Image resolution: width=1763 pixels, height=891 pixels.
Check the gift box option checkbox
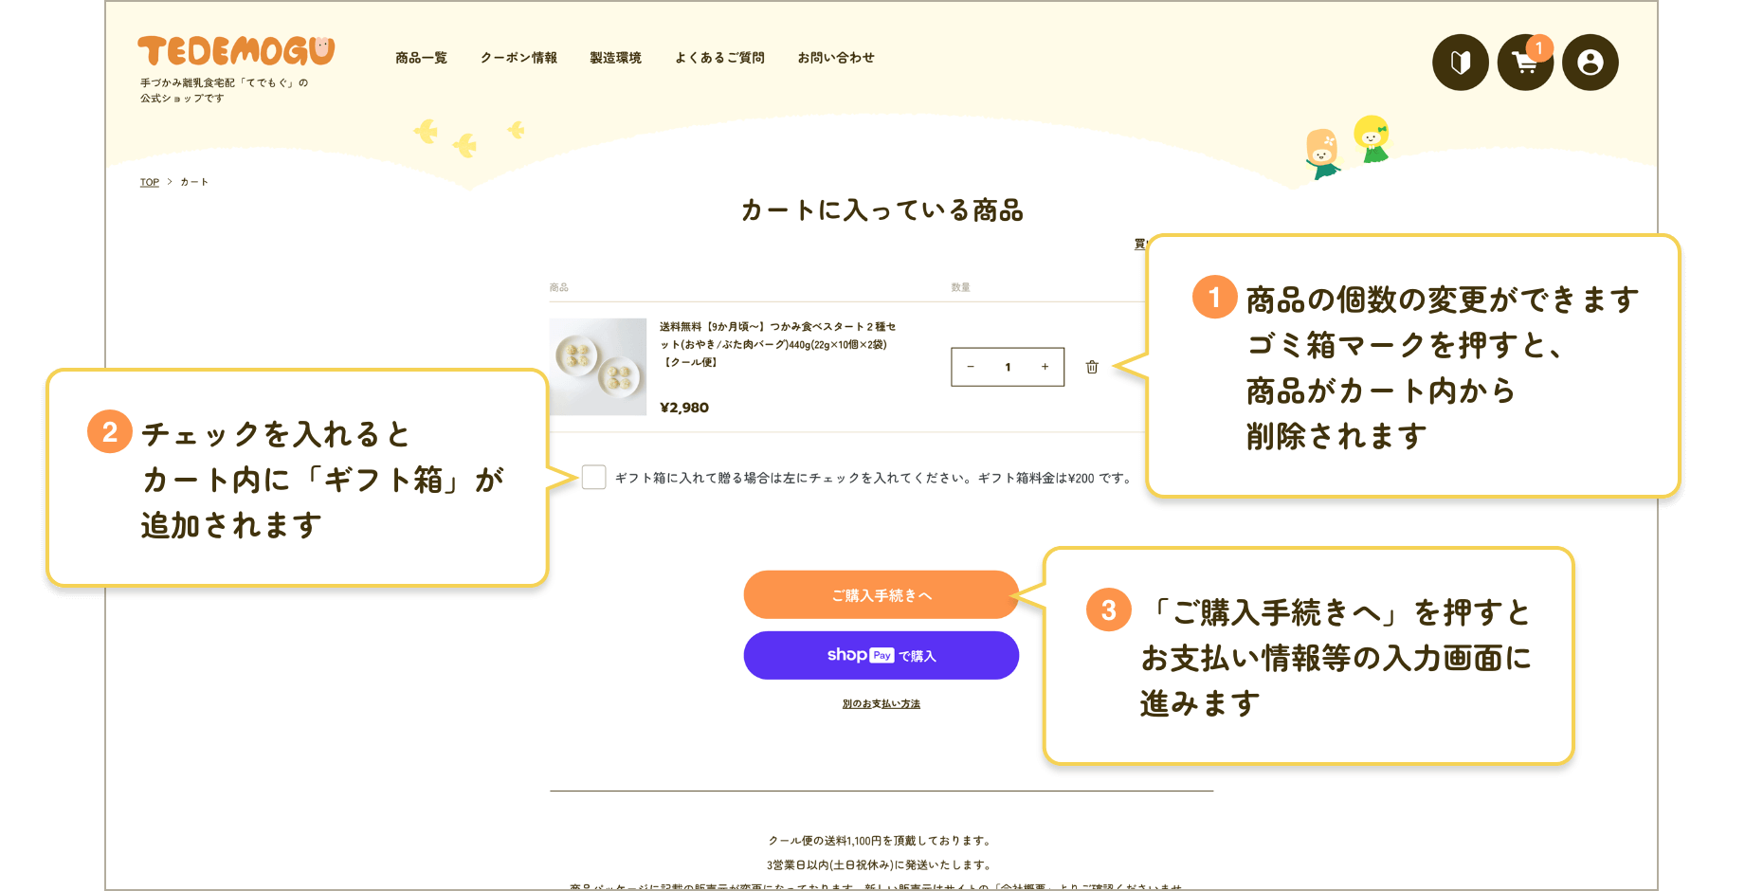tap(593, 477)
